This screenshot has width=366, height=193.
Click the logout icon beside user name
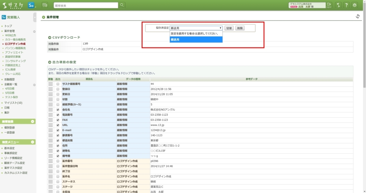(x=329, y=5)
